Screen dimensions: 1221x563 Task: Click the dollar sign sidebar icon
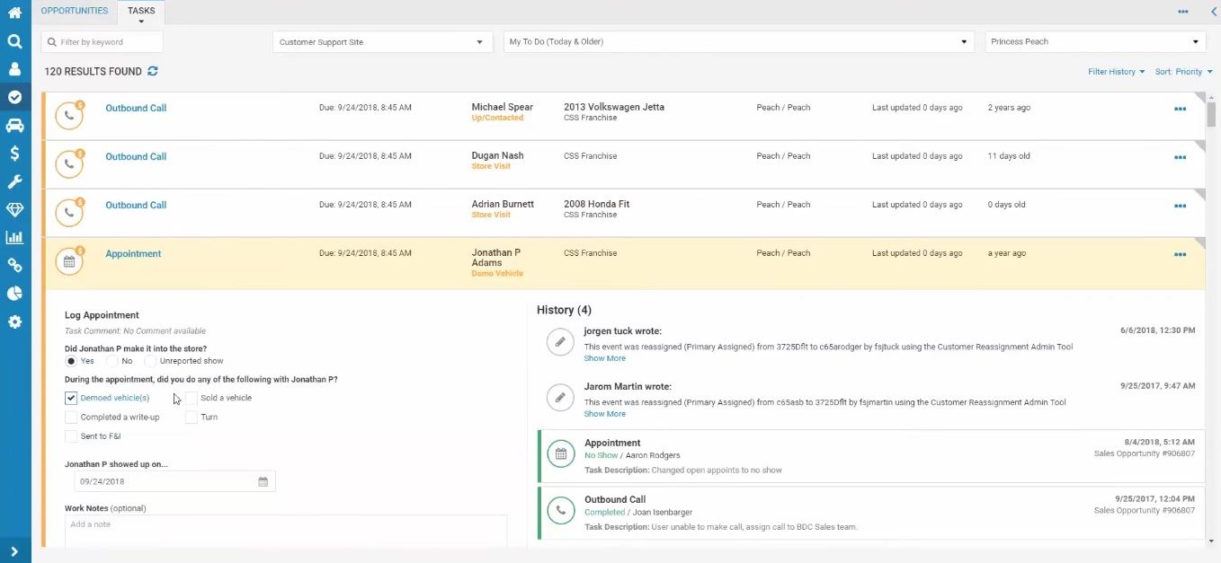pos(14,154)
